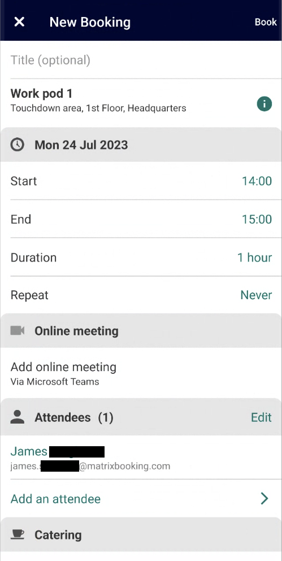Change the 15:00 end time

tap(257, 219)
